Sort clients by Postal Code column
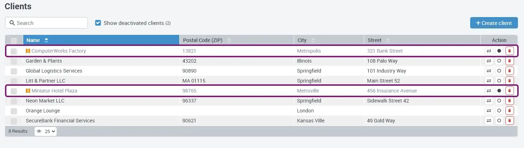 click(202, 40)
